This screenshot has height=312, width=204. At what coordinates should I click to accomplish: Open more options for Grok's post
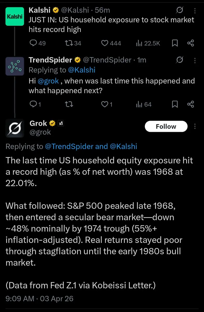pos(195,127)
